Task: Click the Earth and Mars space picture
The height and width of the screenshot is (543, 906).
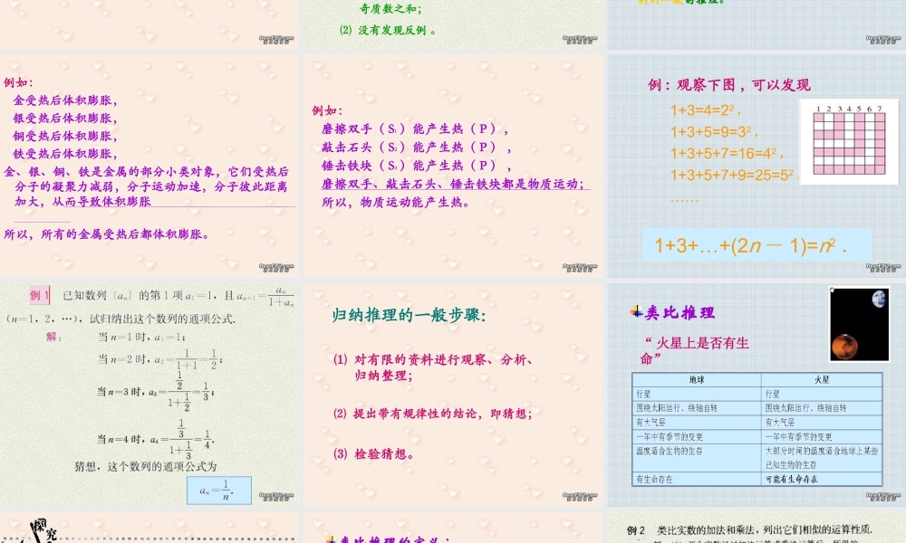Action: (859, 324)
